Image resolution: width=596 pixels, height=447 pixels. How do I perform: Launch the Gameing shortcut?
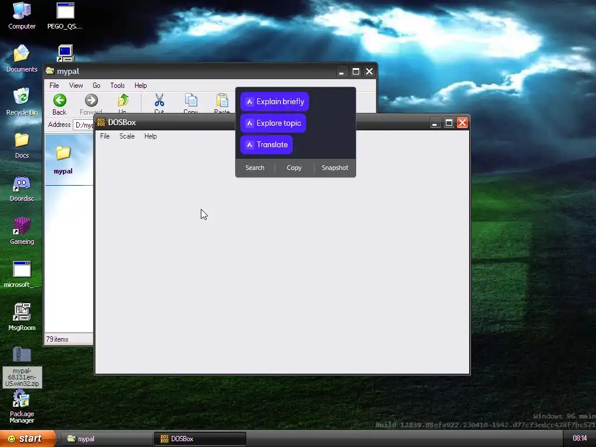22,230
